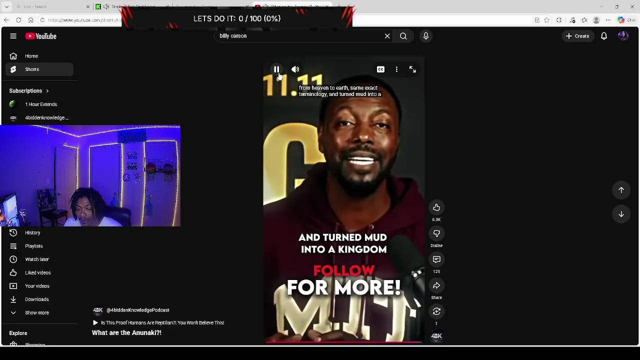Screen dimensions: 640x360
Task: Reload the page with the refresh button
Action: [x=18, y=20]
